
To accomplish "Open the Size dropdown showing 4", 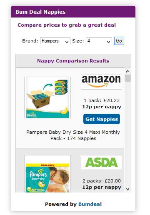I will [99, 41].
